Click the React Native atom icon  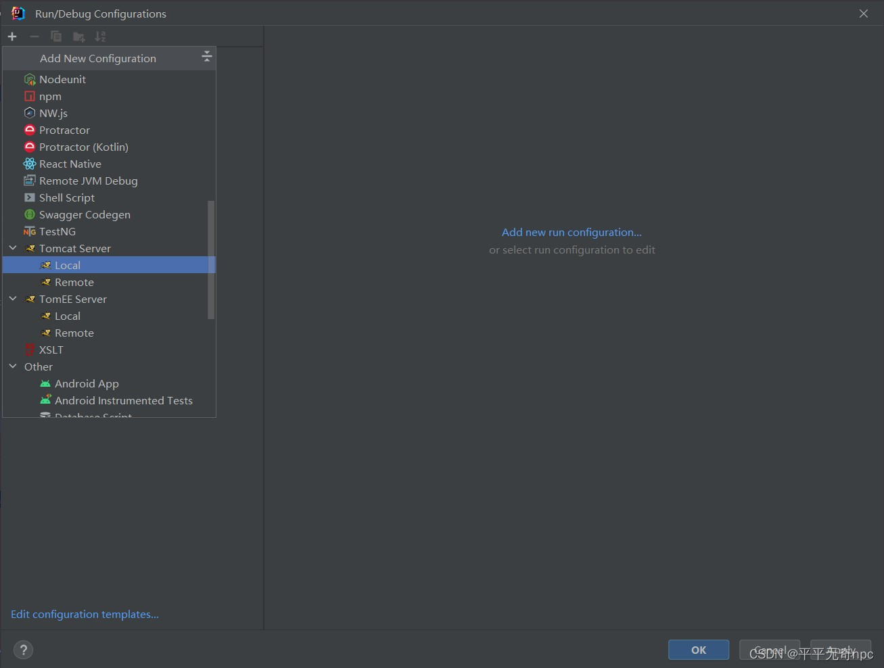pyautogui.click(x=30, y=164)
